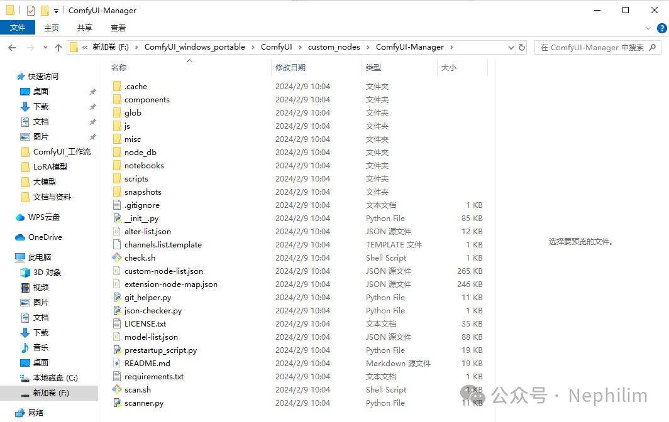Viewport: 669px width, 422px height.
Task: Select the __init__.py Python file icon
Action: point(117,219)
